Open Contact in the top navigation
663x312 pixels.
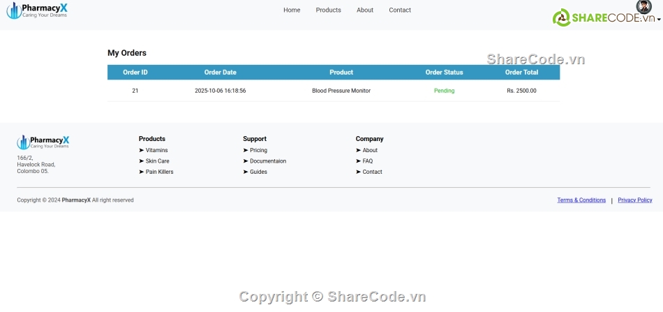(400, 10)
